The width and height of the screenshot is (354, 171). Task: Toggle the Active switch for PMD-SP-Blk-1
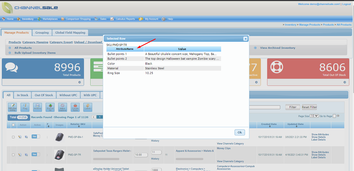[36, 137]
